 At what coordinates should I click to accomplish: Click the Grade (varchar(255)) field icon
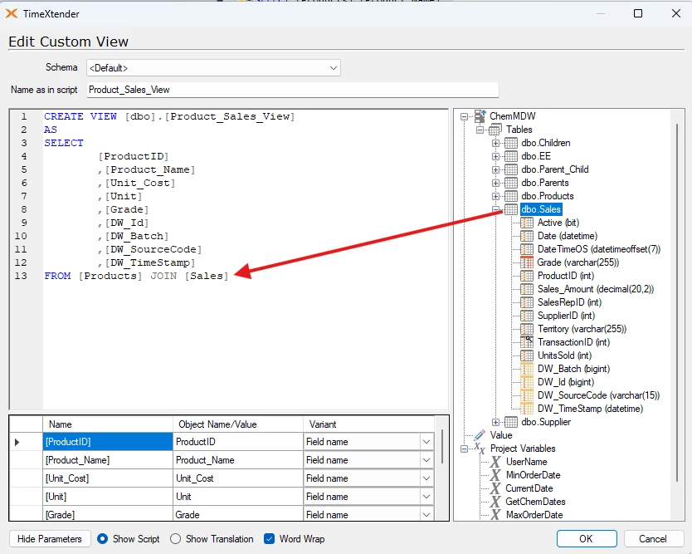(x=527, y=262)
